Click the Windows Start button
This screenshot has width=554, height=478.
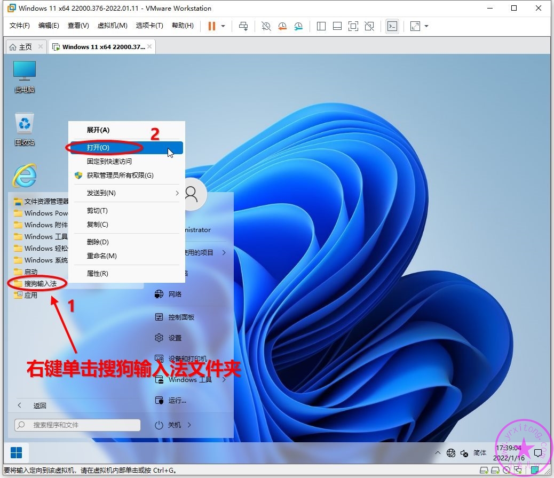click(16, 452)
